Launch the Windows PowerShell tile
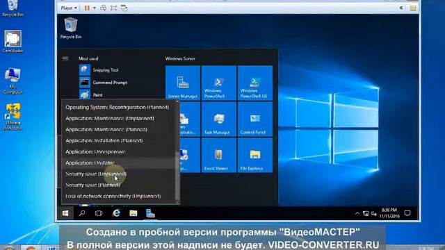The width and height of the screenshot is (445, 250). (x=218, y=83)
